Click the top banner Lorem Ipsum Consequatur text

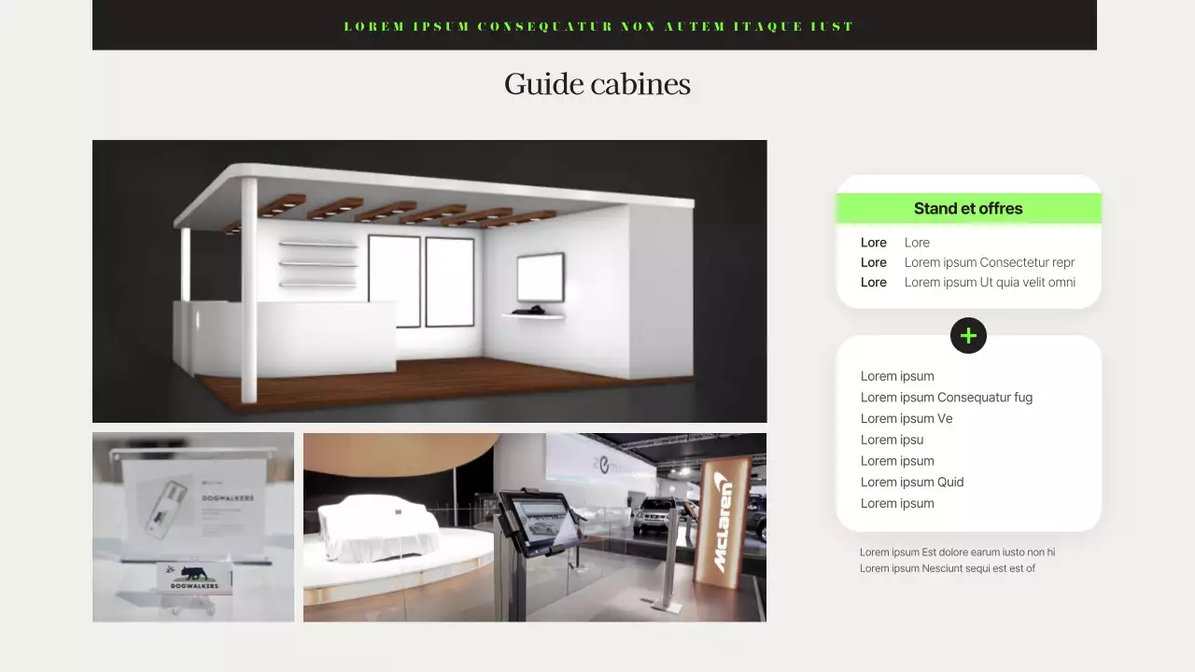pos(598,26)
